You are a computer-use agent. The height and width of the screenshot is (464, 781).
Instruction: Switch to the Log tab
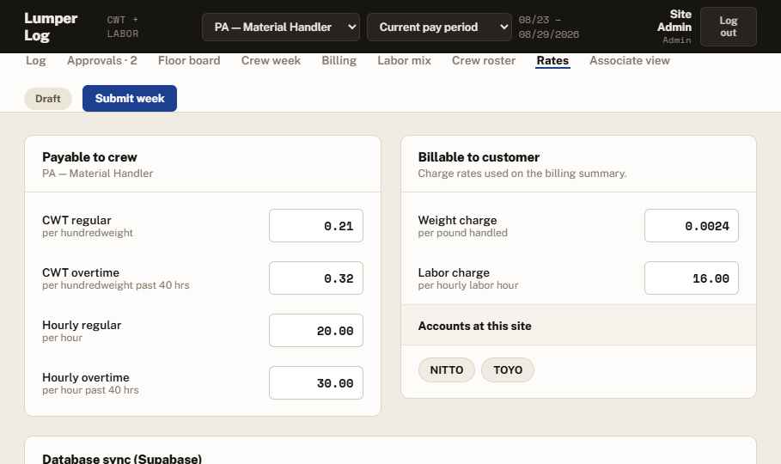click(36, 60)
